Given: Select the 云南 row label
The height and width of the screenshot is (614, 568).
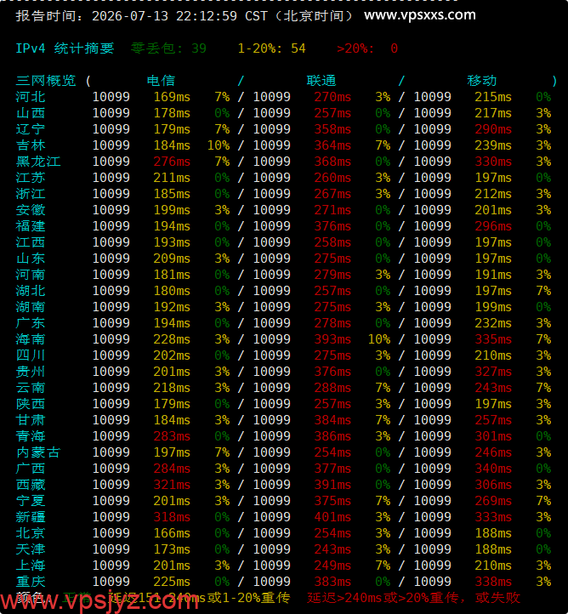Looking at the screenshot, I should pos(31,388).
